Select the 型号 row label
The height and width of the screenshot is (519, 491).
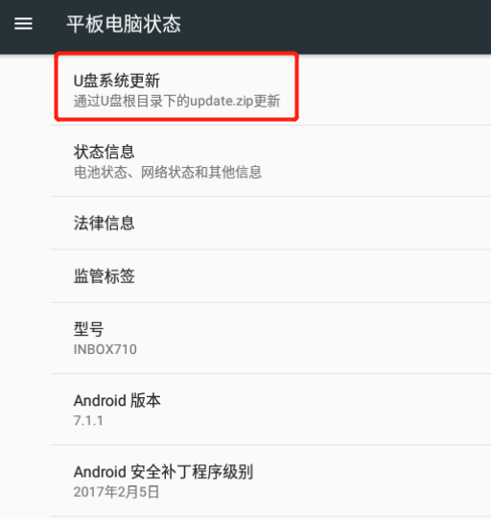tap(88, 329)
